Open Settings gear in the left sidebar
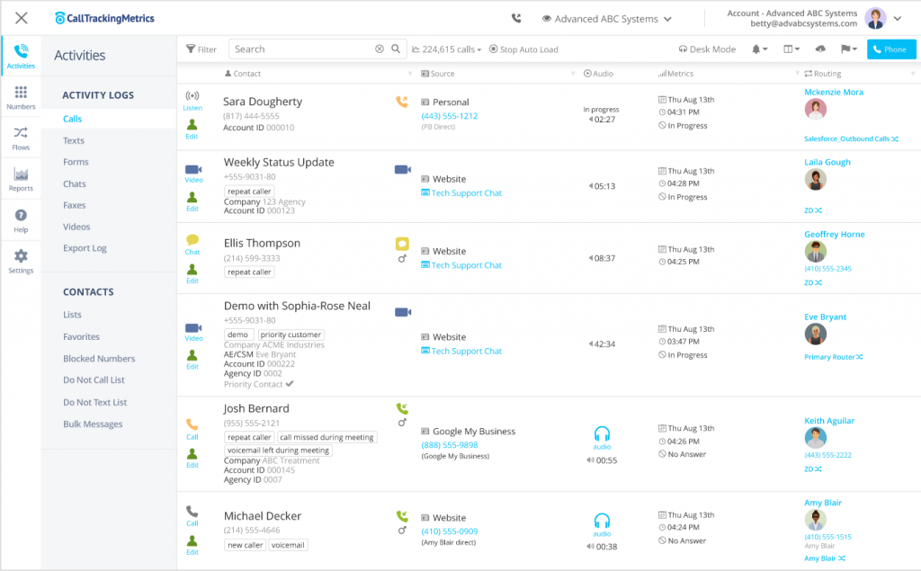 pyautogui.click(x=21, y=261)
